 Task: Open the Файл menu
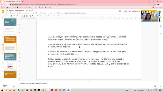click(x=7, y=13)
